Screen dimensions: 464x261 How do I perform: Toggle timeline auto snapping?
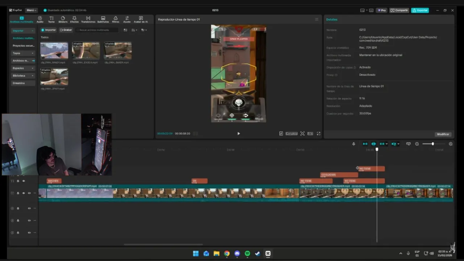point(374,144)
